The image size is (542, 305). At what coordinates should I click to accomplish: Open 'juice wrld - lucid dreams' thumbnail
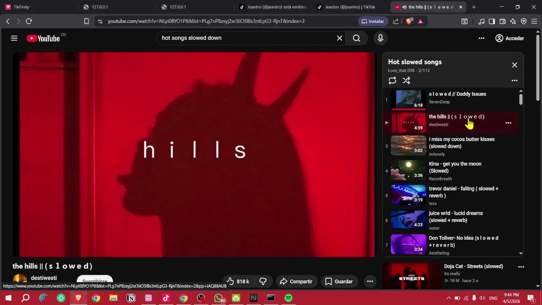click(x=408, y=220)
